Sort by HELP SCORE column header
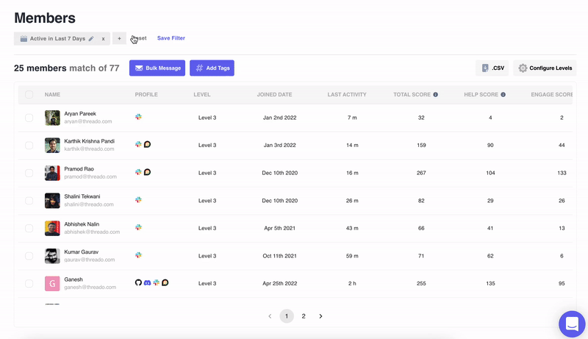Viewport: 588px width, 339px height. pos(481,95)
